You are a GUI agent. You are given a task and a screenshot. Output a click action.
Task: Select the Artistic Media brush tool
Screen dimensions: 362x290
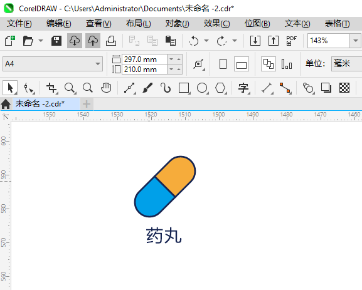point(147,88)
